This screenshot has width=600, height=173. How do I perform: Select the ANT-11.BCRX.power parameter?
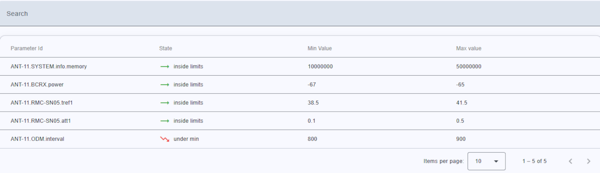(36, 85)
